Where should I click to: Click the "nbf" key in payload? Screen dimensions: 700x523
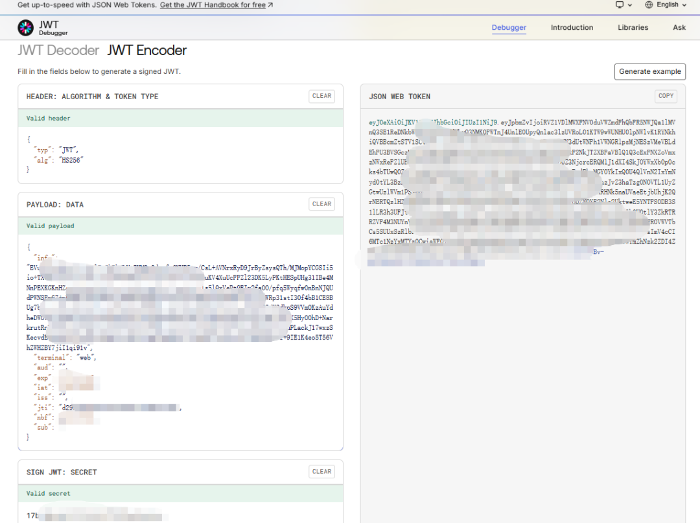(x=43, y=417)
